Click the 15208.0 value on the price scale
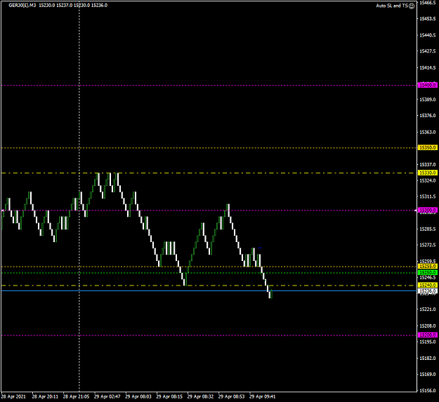Image resolution: width=439 pixels, height=402 pixels. point(427,326)
